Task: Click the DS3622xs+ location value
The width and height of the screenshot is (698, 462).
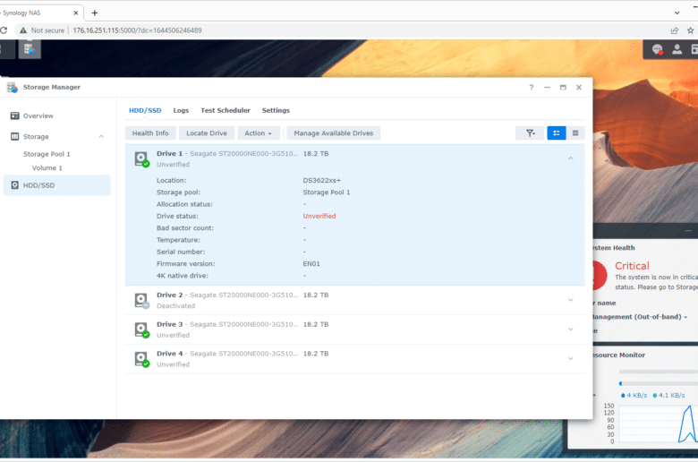Action: [x=322, y=181]
